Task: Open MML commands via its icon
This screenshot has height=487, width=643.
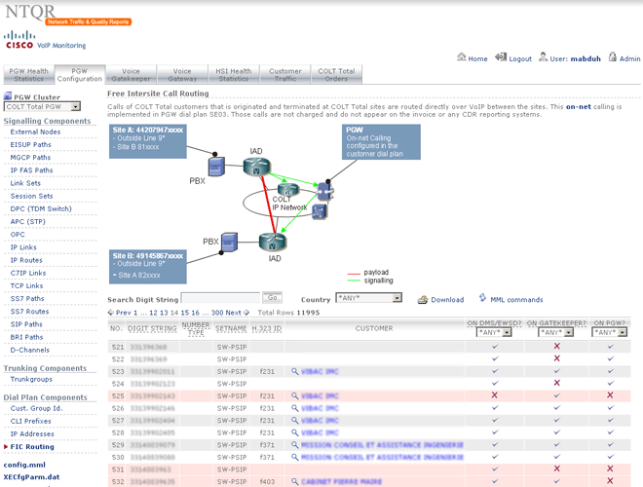Action: tap(481, 300)
